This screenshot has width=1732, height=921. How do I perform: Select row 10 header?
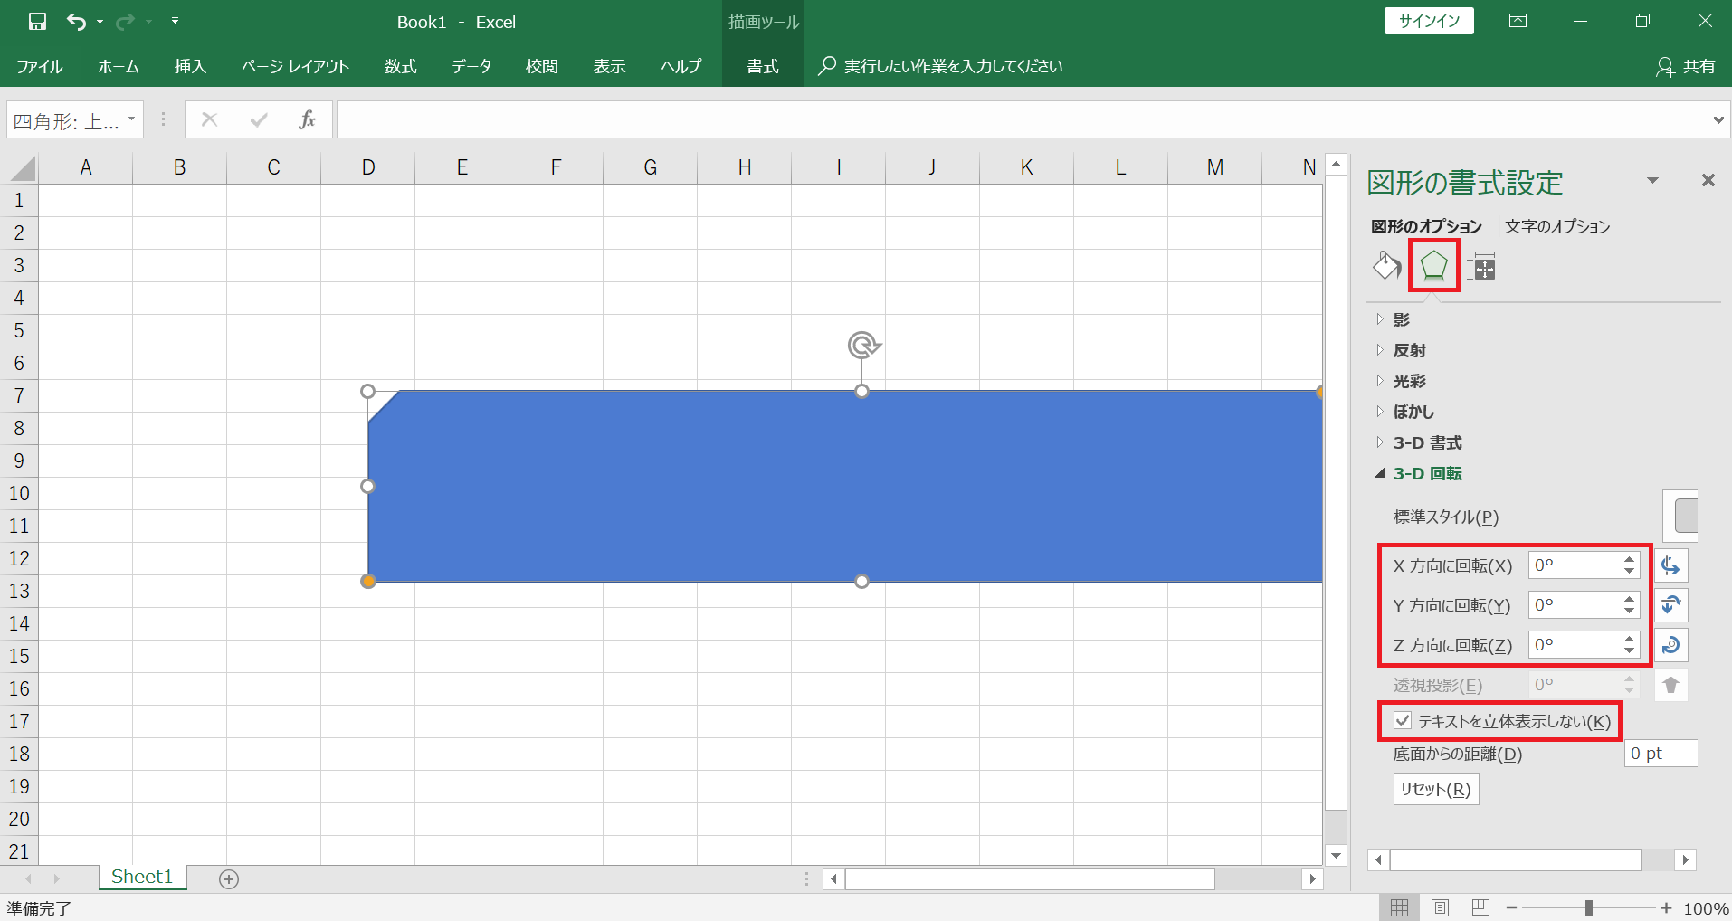[19, 493]
